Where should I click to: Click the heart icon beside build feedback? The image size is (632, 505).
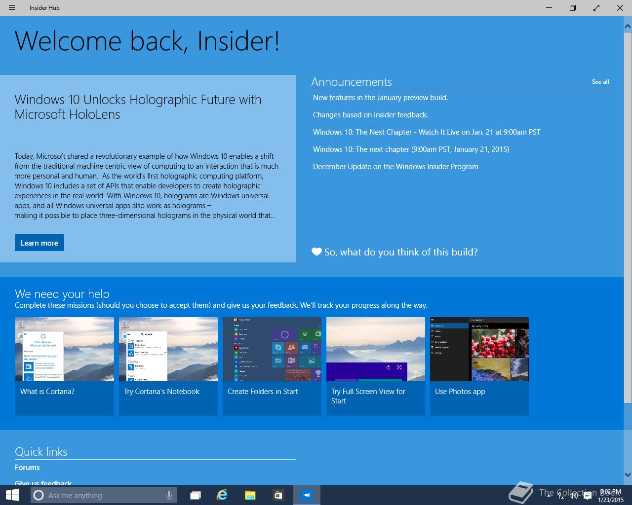(x=316, y=252)
